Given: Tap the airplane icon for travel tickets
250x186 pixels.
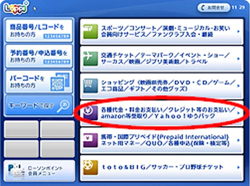Looking at the screenshot, I should tap(91, 58).
